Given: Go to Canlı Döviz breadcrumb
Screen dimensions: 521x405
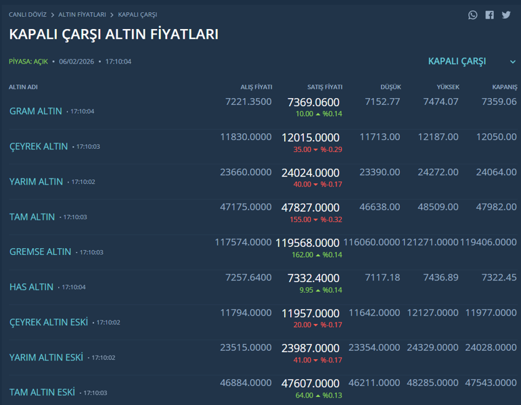Looking at the screenshot, I should pyautogui.click(x=29, y=14).
